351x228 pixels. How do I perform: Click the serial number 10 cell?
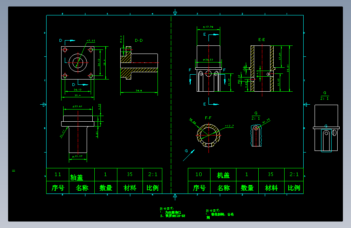pyautogui.click(x=199, y=174)
